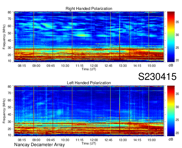
Task: Click the 'Left Handed Polarization' title
Action: [x=89, y=83]
